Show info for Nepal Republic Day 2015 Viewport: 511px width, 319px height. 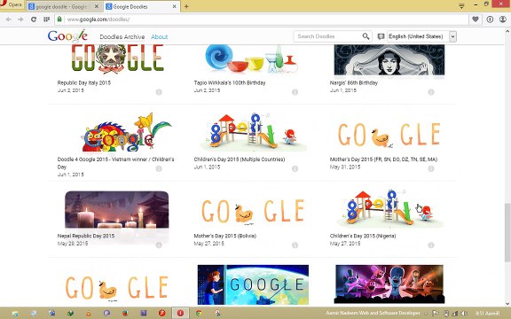159,245
